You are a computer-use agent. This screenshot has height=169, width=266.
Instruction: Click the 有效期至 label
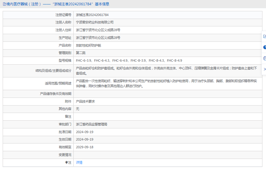(x=65, y=147)
